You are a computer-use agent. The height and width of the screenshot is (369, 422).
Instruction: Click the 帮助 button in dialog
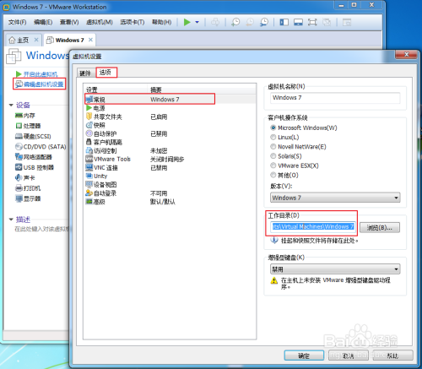coord(392,355)
